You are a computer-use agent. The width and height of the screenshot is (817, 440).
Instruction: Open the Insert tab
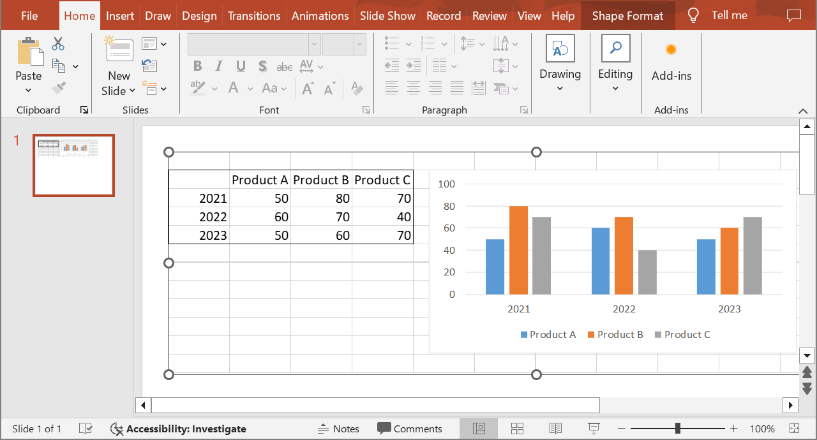pyautogui.click(x=120, y=16)
